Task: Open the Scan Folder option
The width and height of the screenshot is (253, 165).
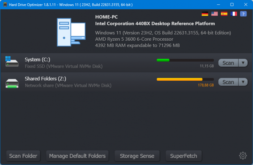Action: (23, 156)
